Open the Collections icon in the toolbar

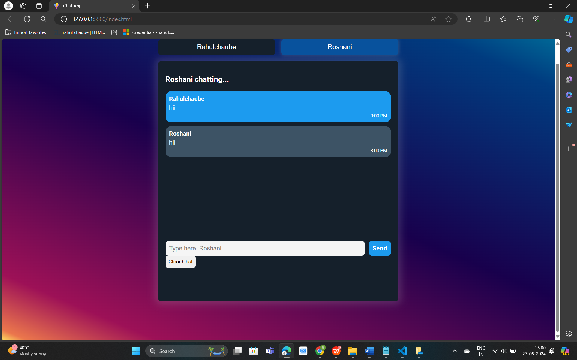click(x=520, y=19)
